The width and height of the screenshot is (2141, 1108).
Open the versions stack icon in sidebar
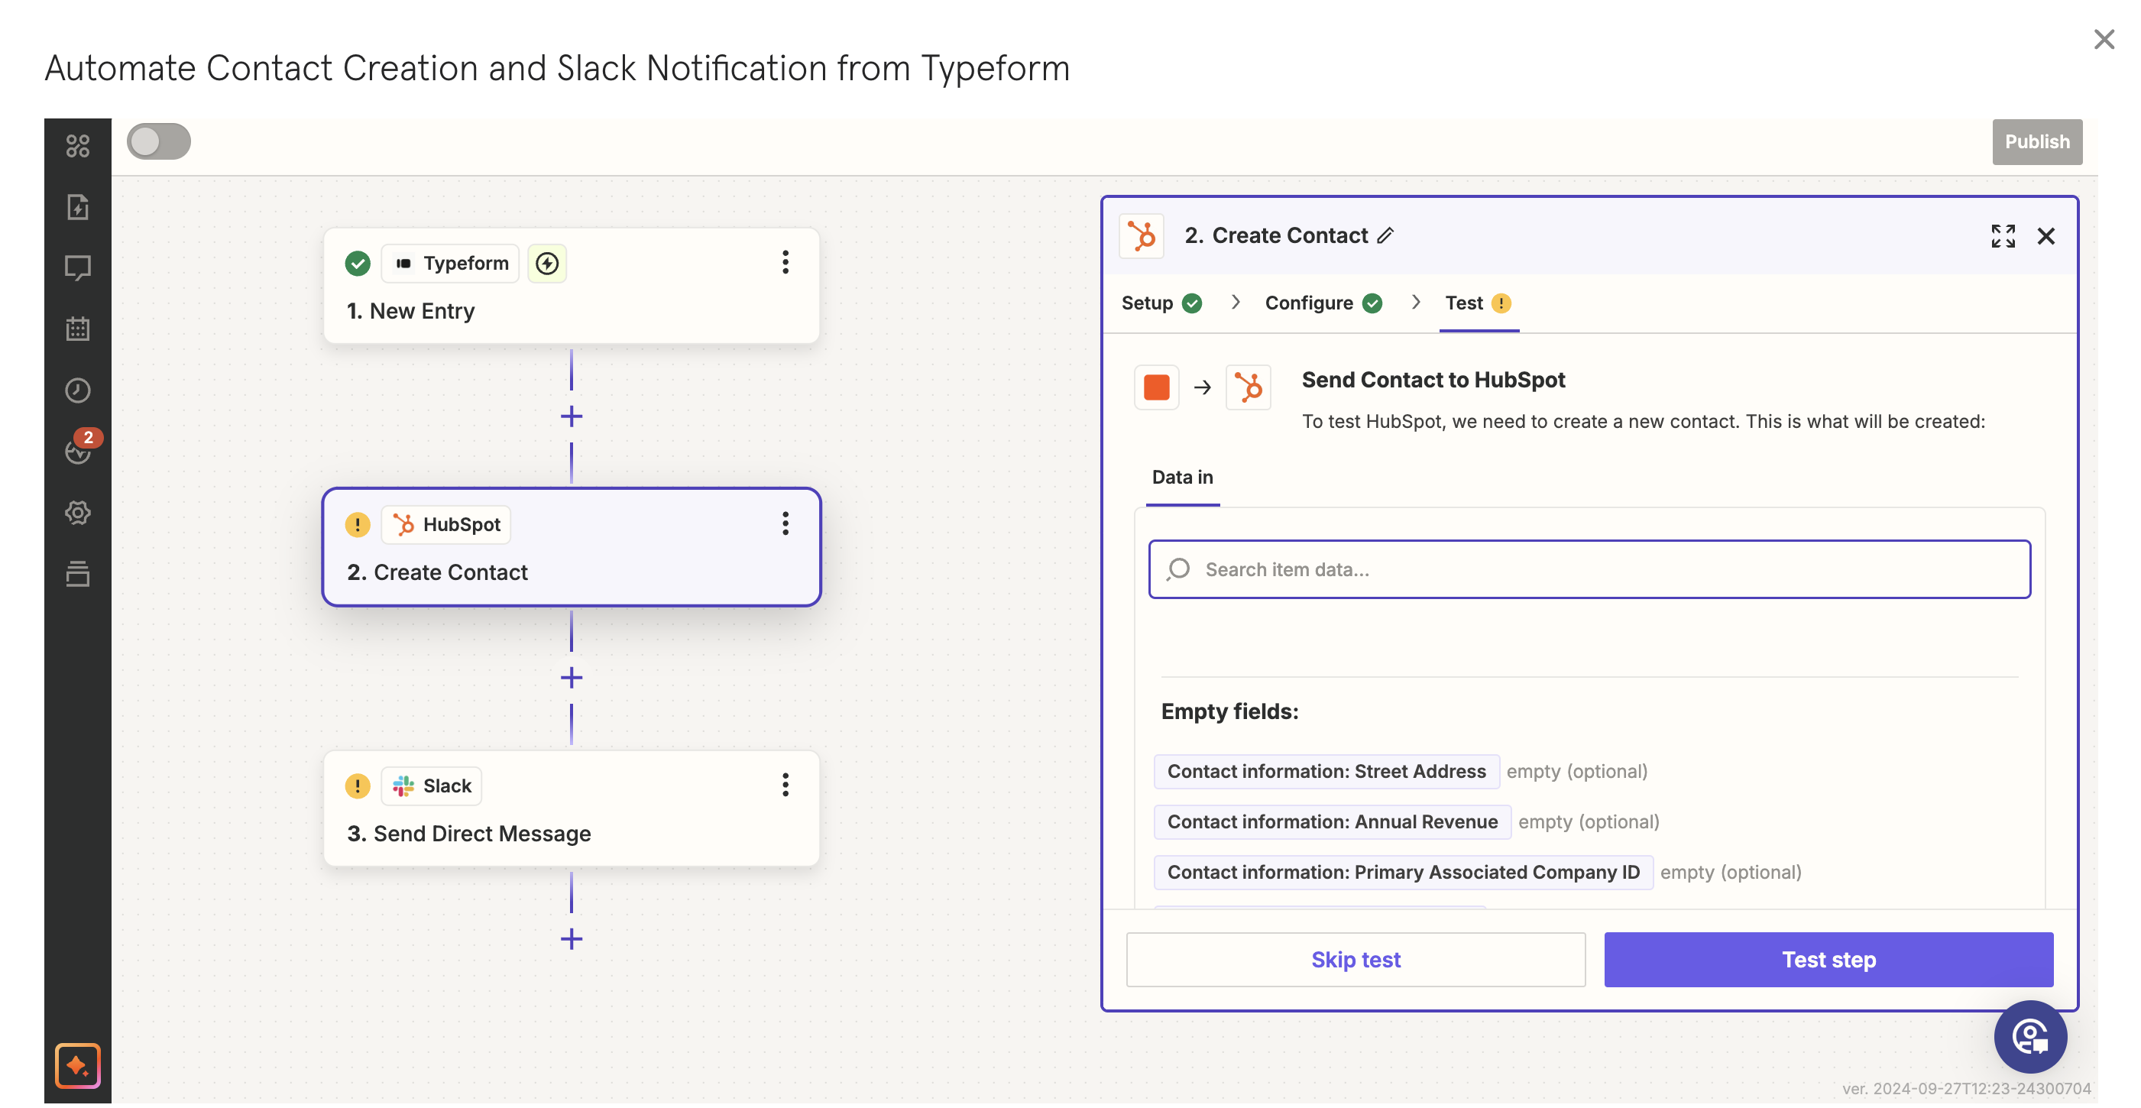(77, 574)
